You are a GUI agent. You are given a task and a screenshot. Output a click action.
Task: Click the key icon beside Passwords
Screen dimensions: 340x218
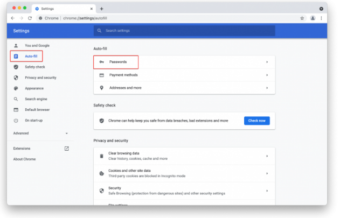coord(101,62)
